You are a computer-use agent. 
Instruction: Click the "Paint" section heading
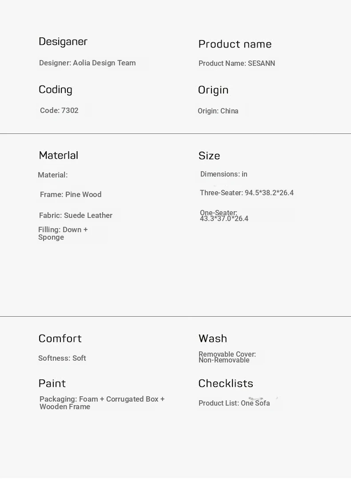point(52,383)
